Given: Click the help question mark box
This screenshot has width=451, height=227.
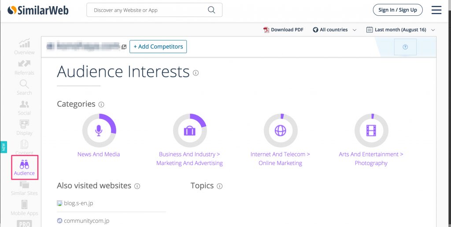Looking at the screenshot, I should [x=405, y=47].
